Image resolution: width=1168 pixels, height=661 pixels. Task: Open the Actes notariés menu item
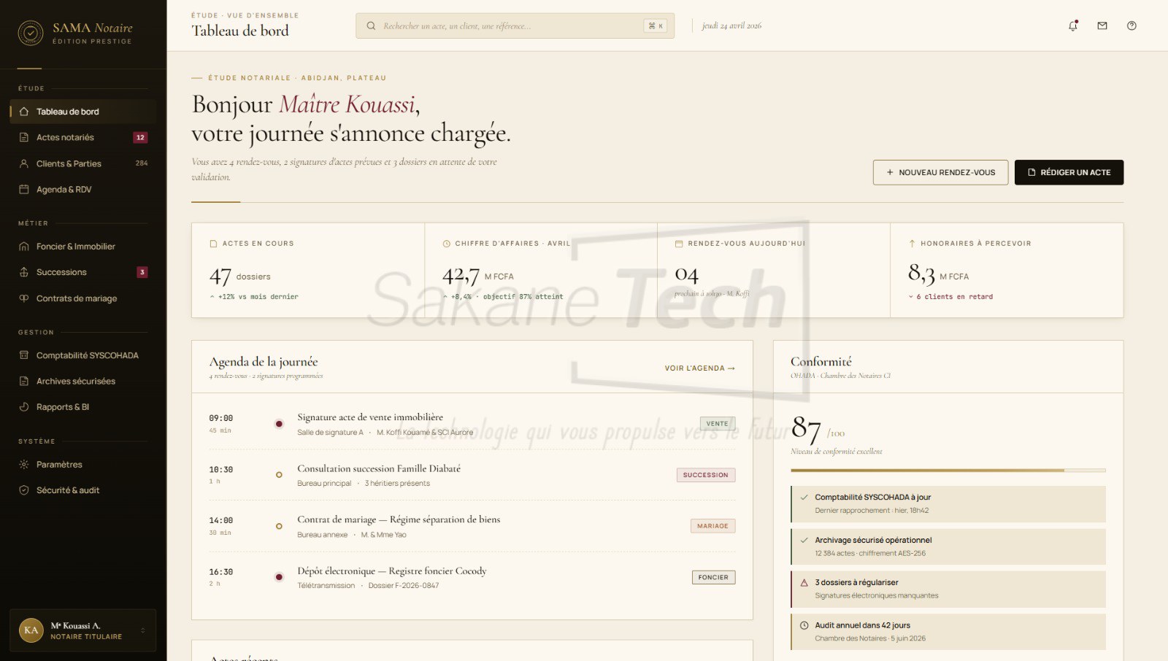coord(83,137)
